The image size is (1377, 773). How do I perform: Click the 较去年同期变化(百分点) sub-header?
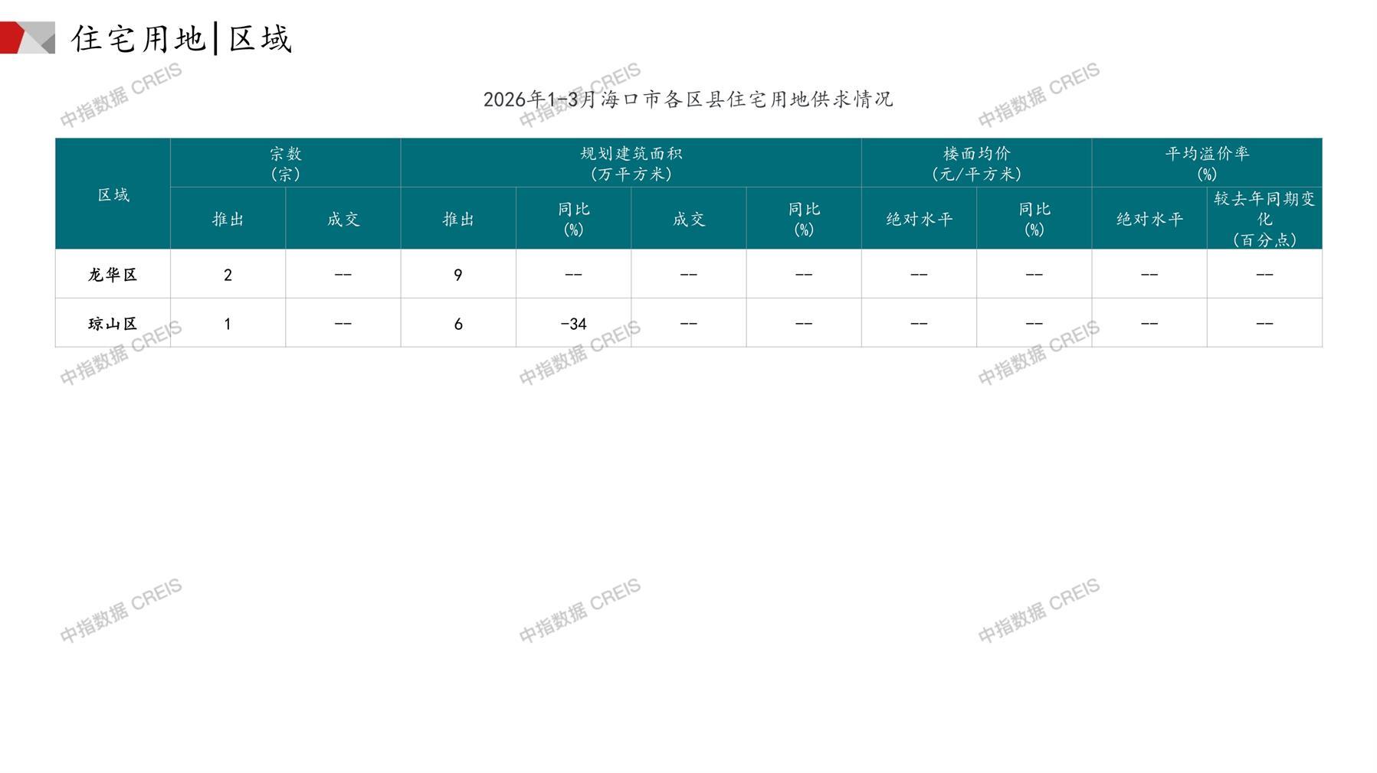(1264, 219)
